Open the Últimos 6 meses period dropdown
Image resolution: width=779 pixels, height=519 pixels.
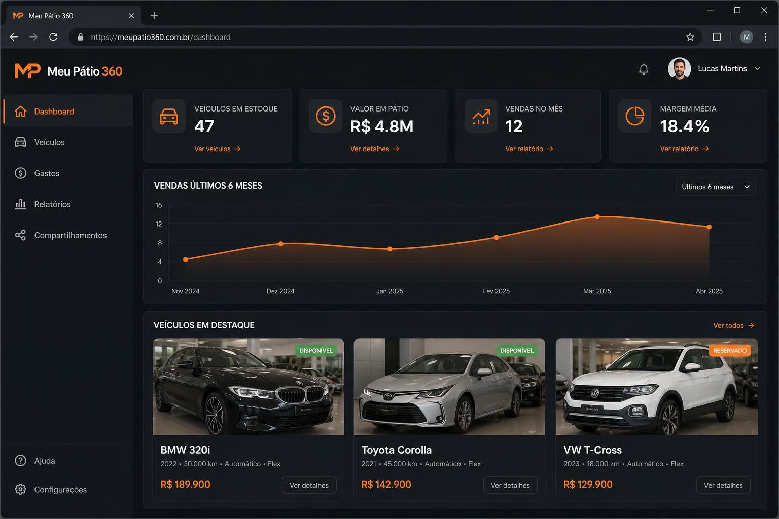(716, 187)
